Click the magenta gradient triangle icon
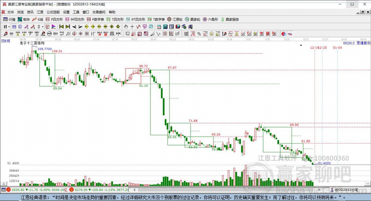 pyautogui.click(x=54, y=27)
